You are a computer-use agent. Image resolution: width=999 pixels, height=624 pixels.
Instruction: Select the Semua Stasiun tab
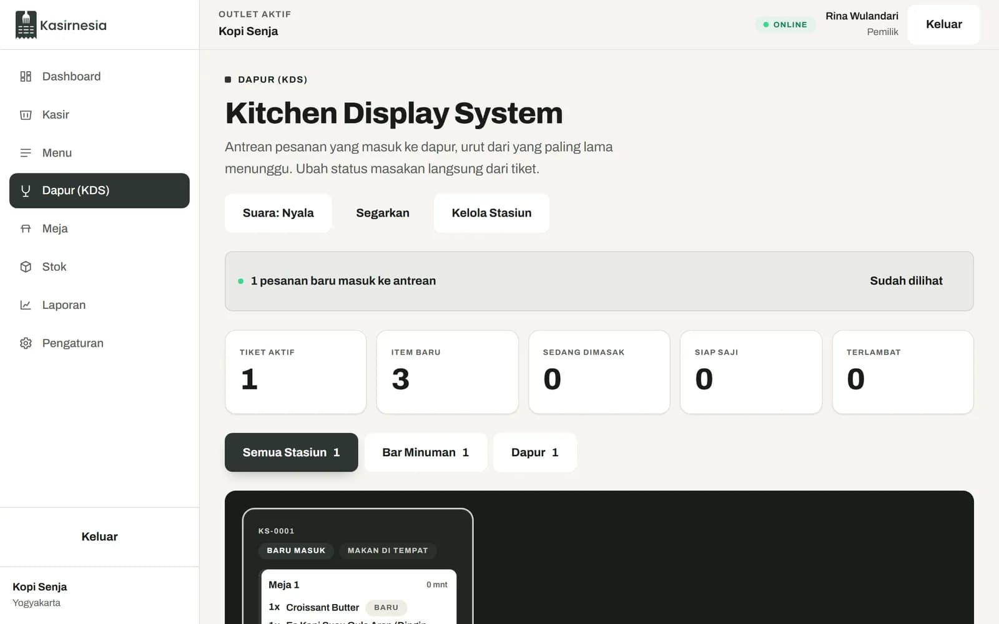291,452
